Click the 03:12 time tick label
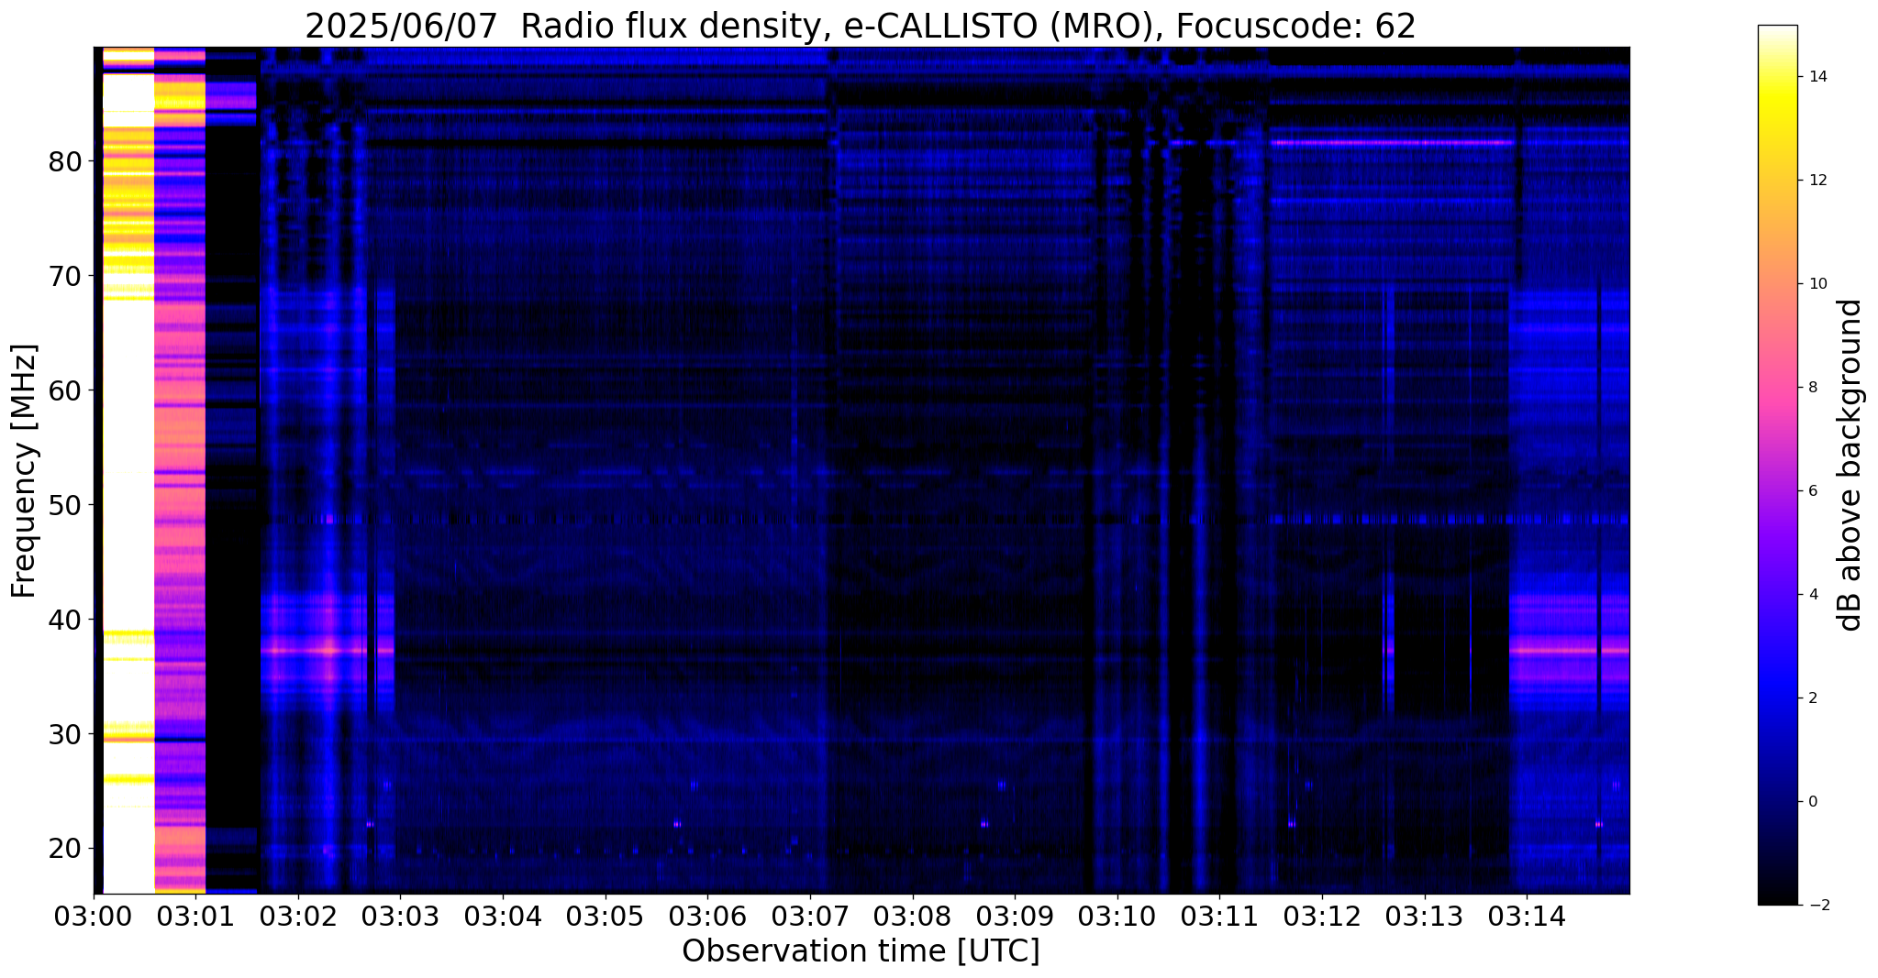 point(1322,917)
